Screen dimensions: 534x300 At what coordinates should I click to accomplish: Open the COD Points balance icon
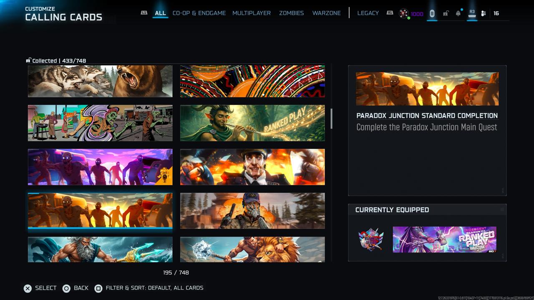pyautogui.click(x=403, y=13)
